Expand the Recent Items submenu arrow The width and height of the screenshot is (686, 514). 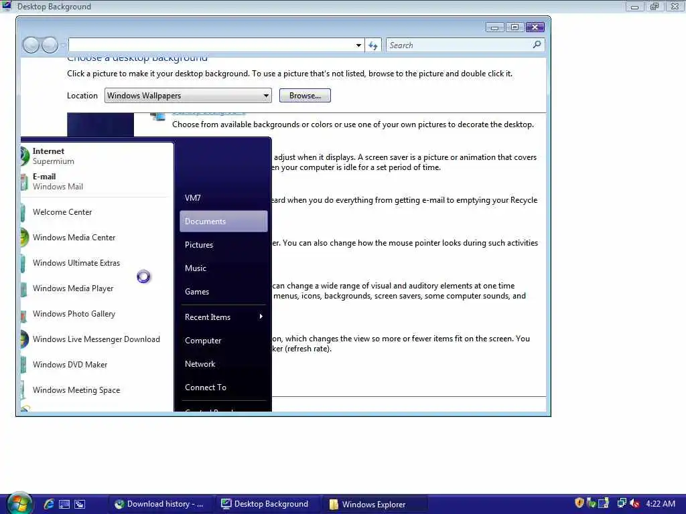tap(261, 317)
